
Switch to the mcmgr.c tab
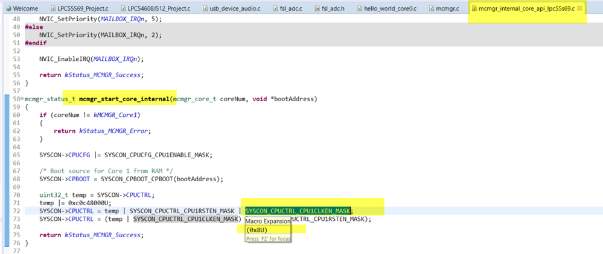pos(444,9)
